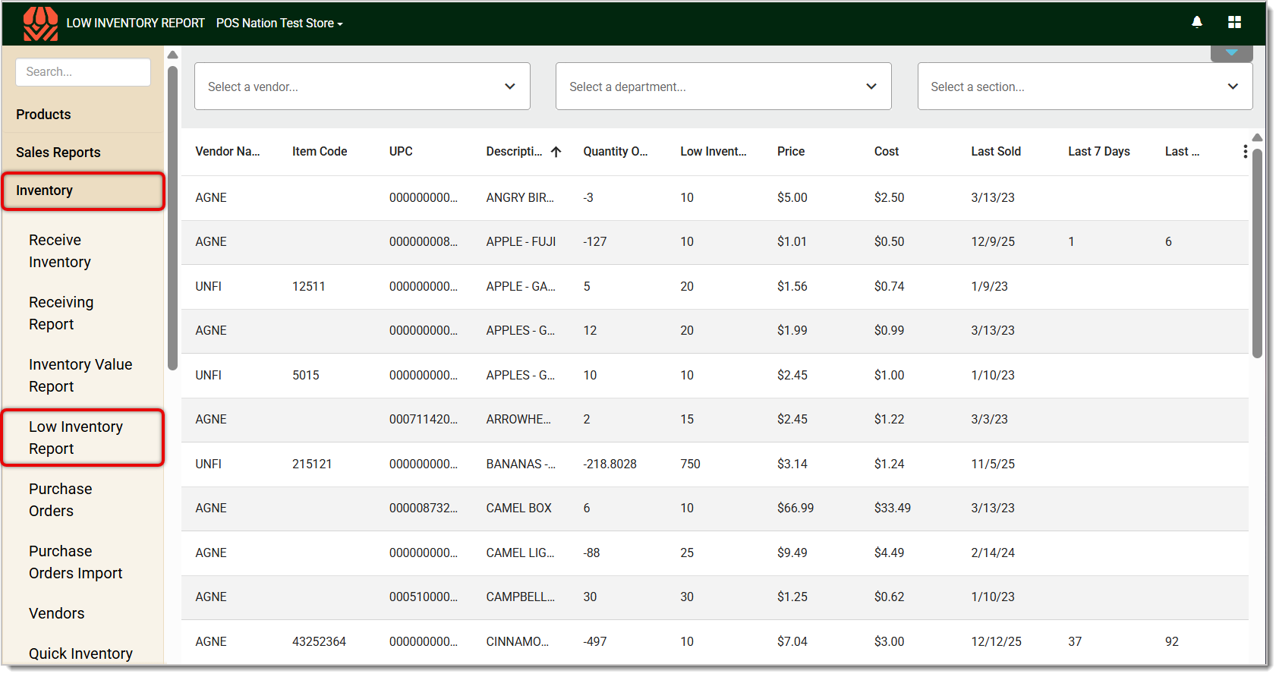Click the $66.99 price cell
Screen dimensions: 1279x677
coord(795,509)
